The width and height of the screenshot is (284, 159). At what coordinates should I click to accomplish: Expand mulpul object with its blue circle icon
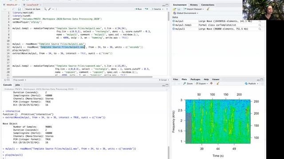[x=174, y=21]
